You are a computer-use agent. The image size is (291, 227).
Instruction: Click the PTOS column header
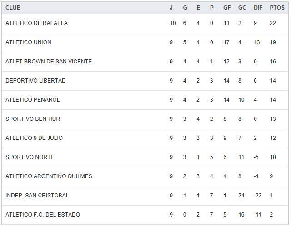click(x=276, y=8)
